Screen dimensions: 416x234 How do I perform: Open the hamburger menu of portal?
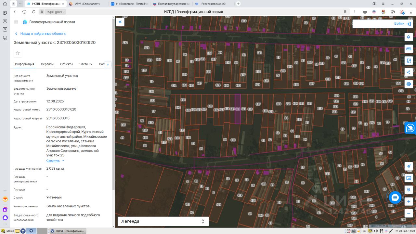pos(16,22)
